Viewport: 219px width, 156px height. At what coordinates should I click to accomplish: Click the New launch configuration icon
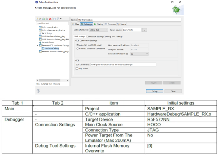point(37,20)
